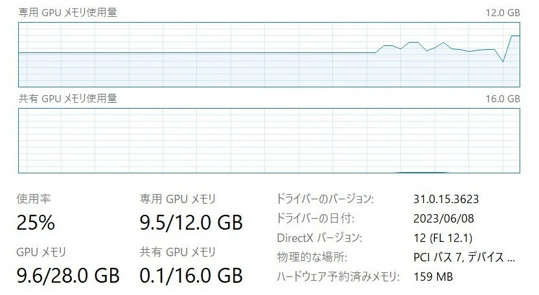The height and width of the screenshot is (295, 539).
Task: Select driver version 31.0.15.3623
Action: [446, 199]
